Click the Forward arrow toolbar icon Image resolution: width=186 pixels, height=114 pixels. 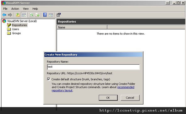10,15
